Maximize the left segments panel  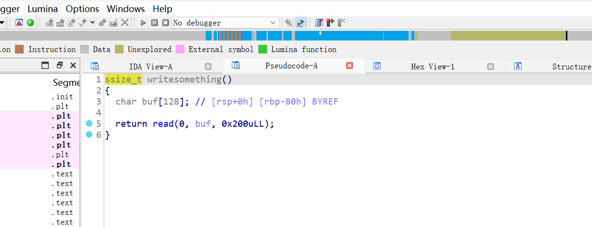[45, 65]
